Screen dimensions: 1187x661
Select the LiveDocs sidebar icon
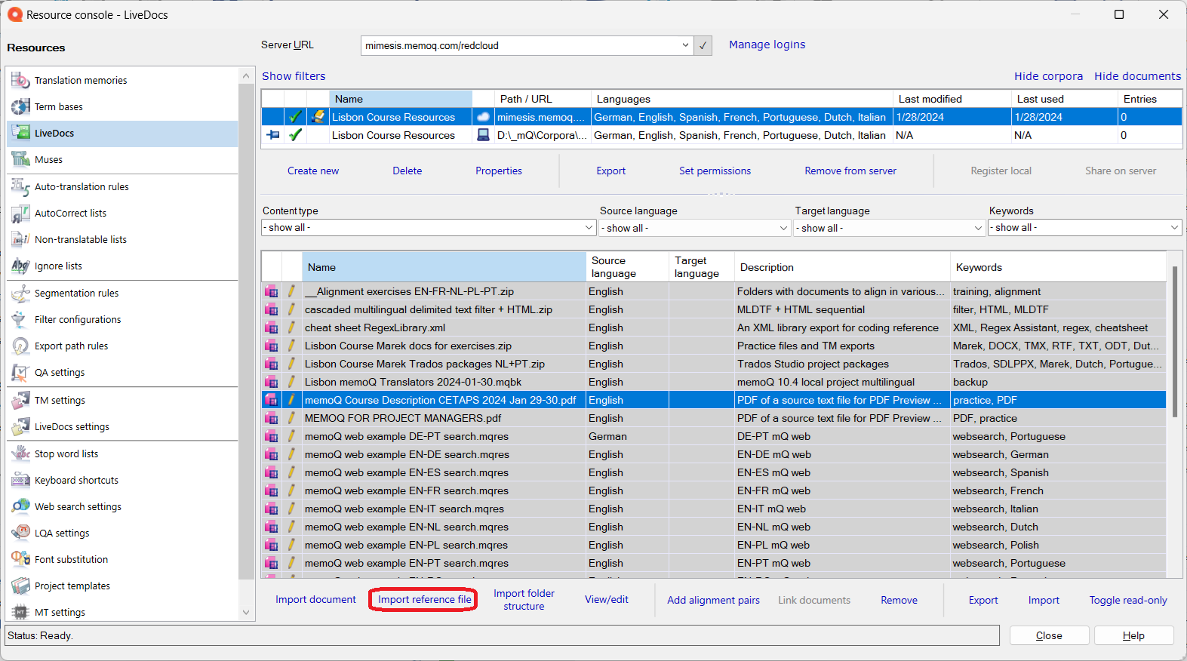click(20, 133)
